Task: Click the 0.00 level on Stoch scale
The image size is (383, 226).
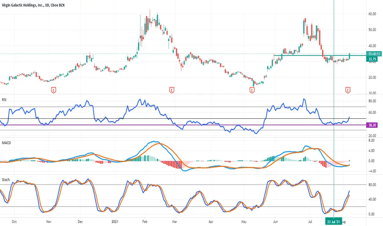Action: [x=371, y=214]
